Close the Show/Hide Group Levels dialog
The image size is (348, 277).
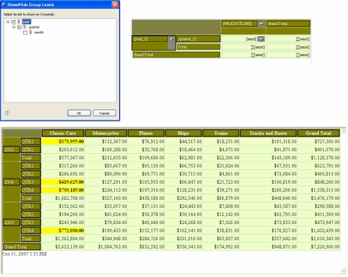click(115, 4)
